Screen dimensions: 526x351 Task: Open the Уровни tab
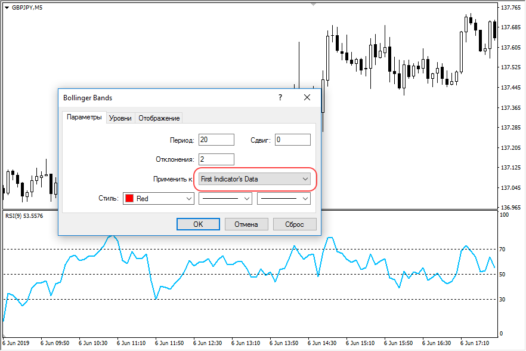[120, 118]
